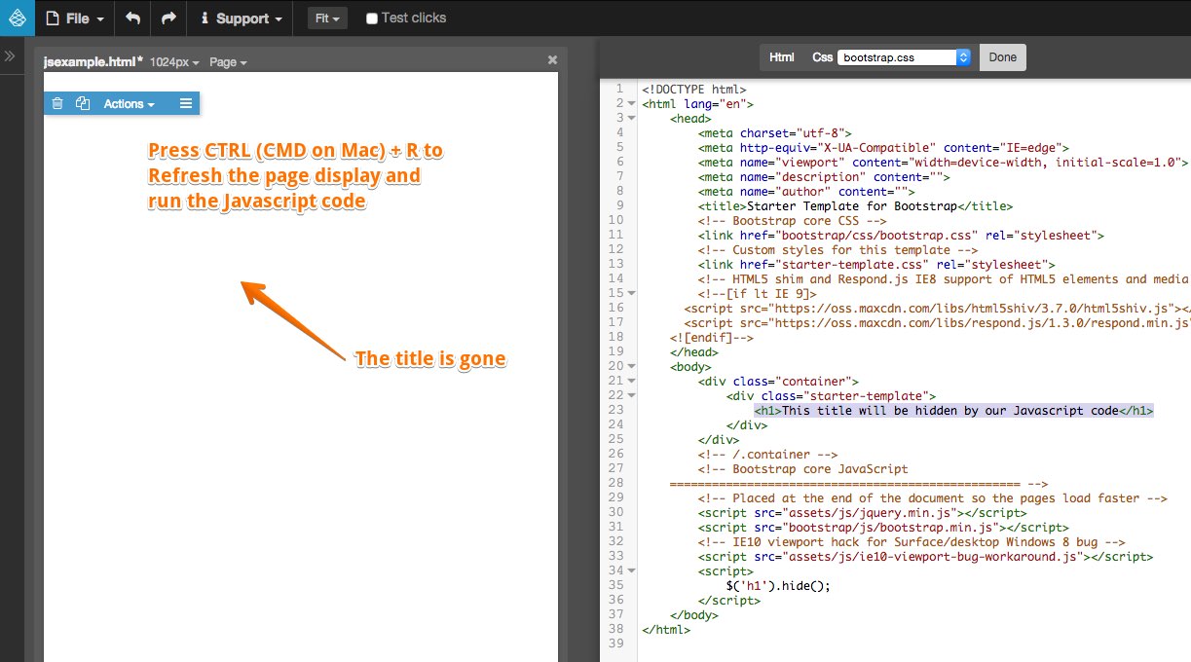Collapse the head section fold on line 3
This screenshot has height=662, width=1191.
pyautogui.click(x=632, y=119)
